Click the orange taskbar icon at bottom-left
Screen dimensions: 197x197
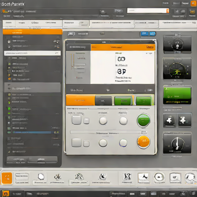[x=5, y=194]
